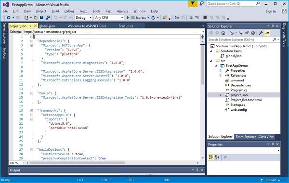289x183 pixels.
Task: Click Sync with Active Document icon
Action: pos(241,33)
